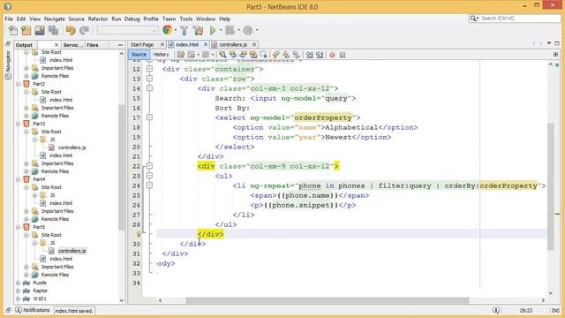Open the Profile Project dropdown arrow

(x=257, y=31)
